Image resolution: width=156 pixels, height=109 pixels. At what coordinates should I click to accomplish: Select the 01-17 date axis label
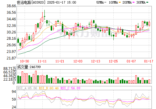148,61
